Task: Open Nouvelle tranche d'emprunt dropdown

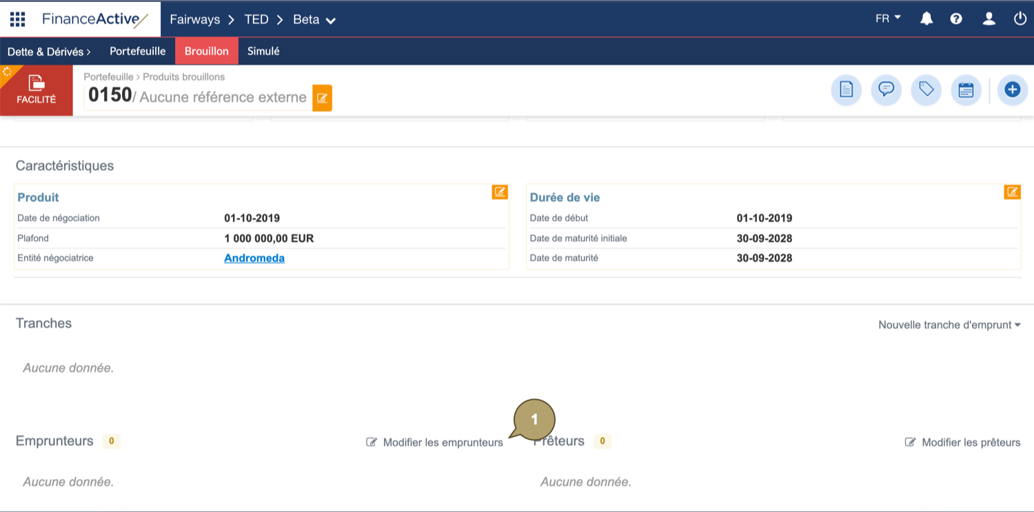Action: tap(949, 325)
